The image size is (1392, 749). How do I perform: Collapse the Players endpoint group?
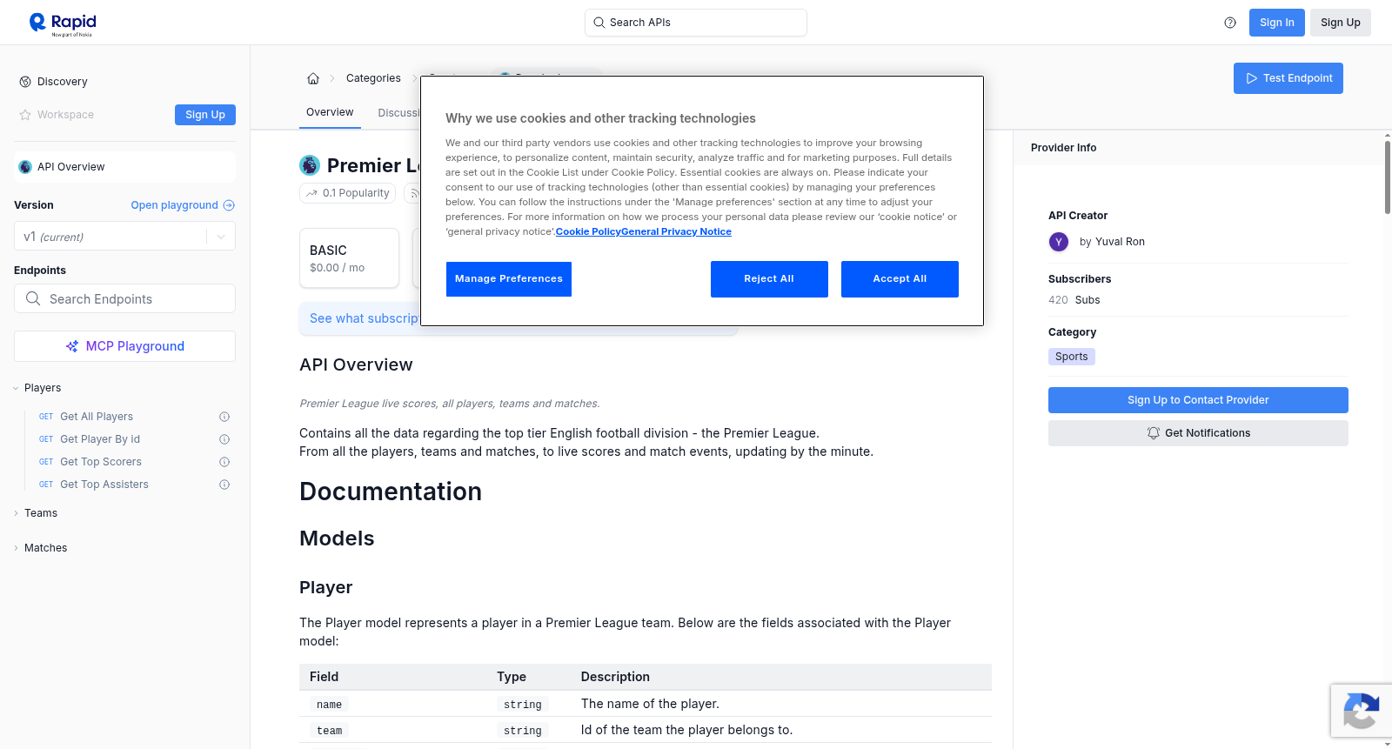point(37,388)
